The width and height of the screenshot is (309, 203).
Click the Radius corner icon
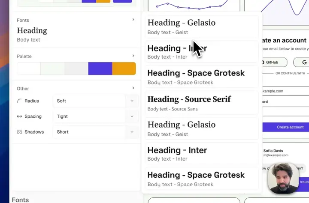19,101
